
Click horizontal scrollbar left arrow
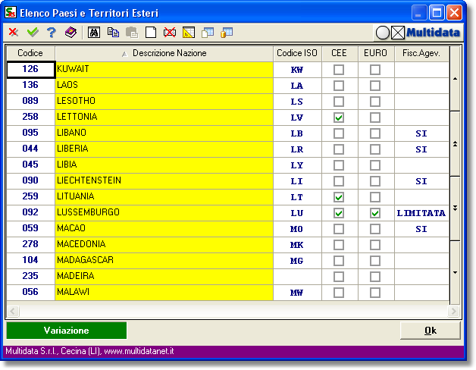(x=13, y=311)
